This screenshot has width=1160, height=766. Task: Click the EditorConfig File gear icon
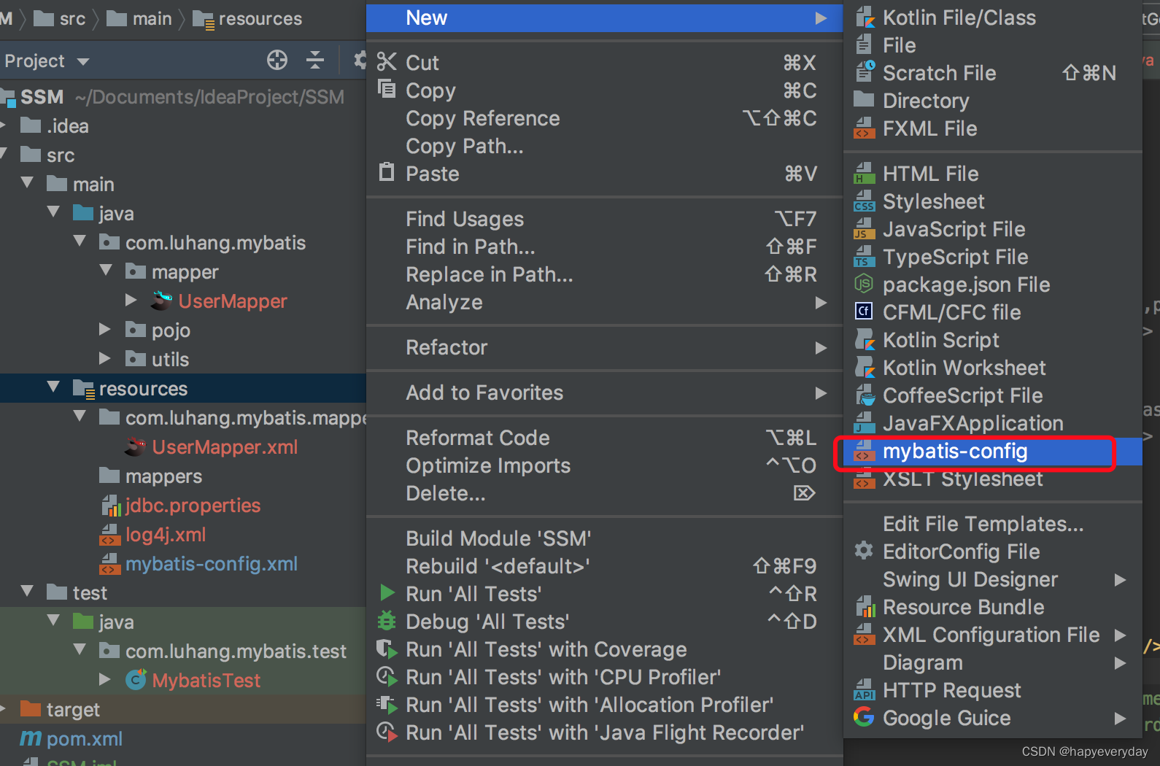[864, 551]
